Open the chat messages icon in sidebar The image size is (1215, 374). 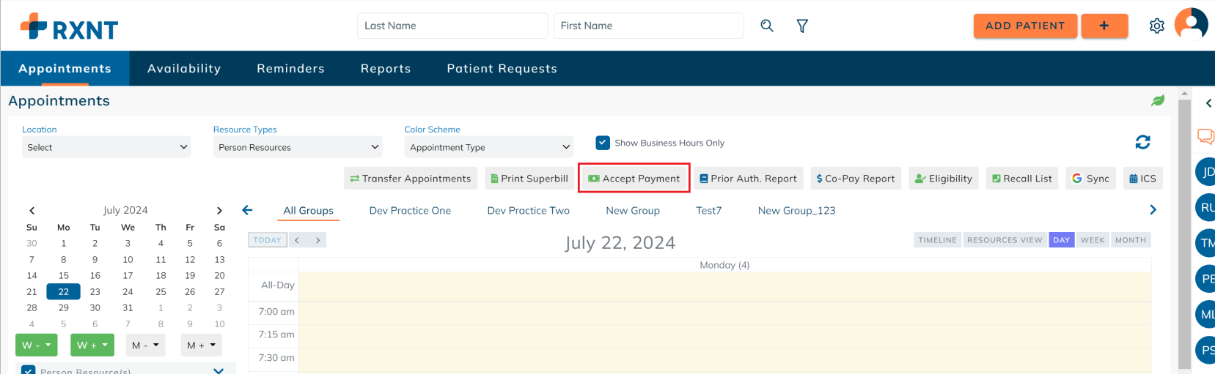click(x=1205, y=136)
